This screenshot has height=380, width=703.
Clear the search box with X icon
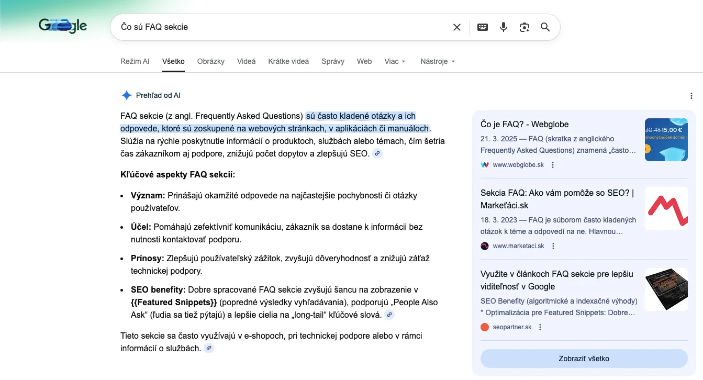click(457, 27)
